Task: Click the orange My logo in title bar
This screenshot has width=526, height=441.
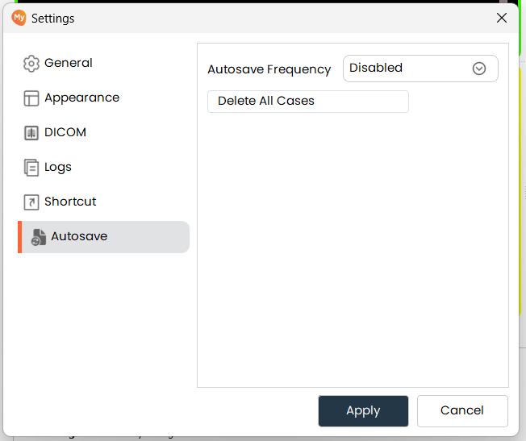Action: pyautogui.click(x=19, y=18)
